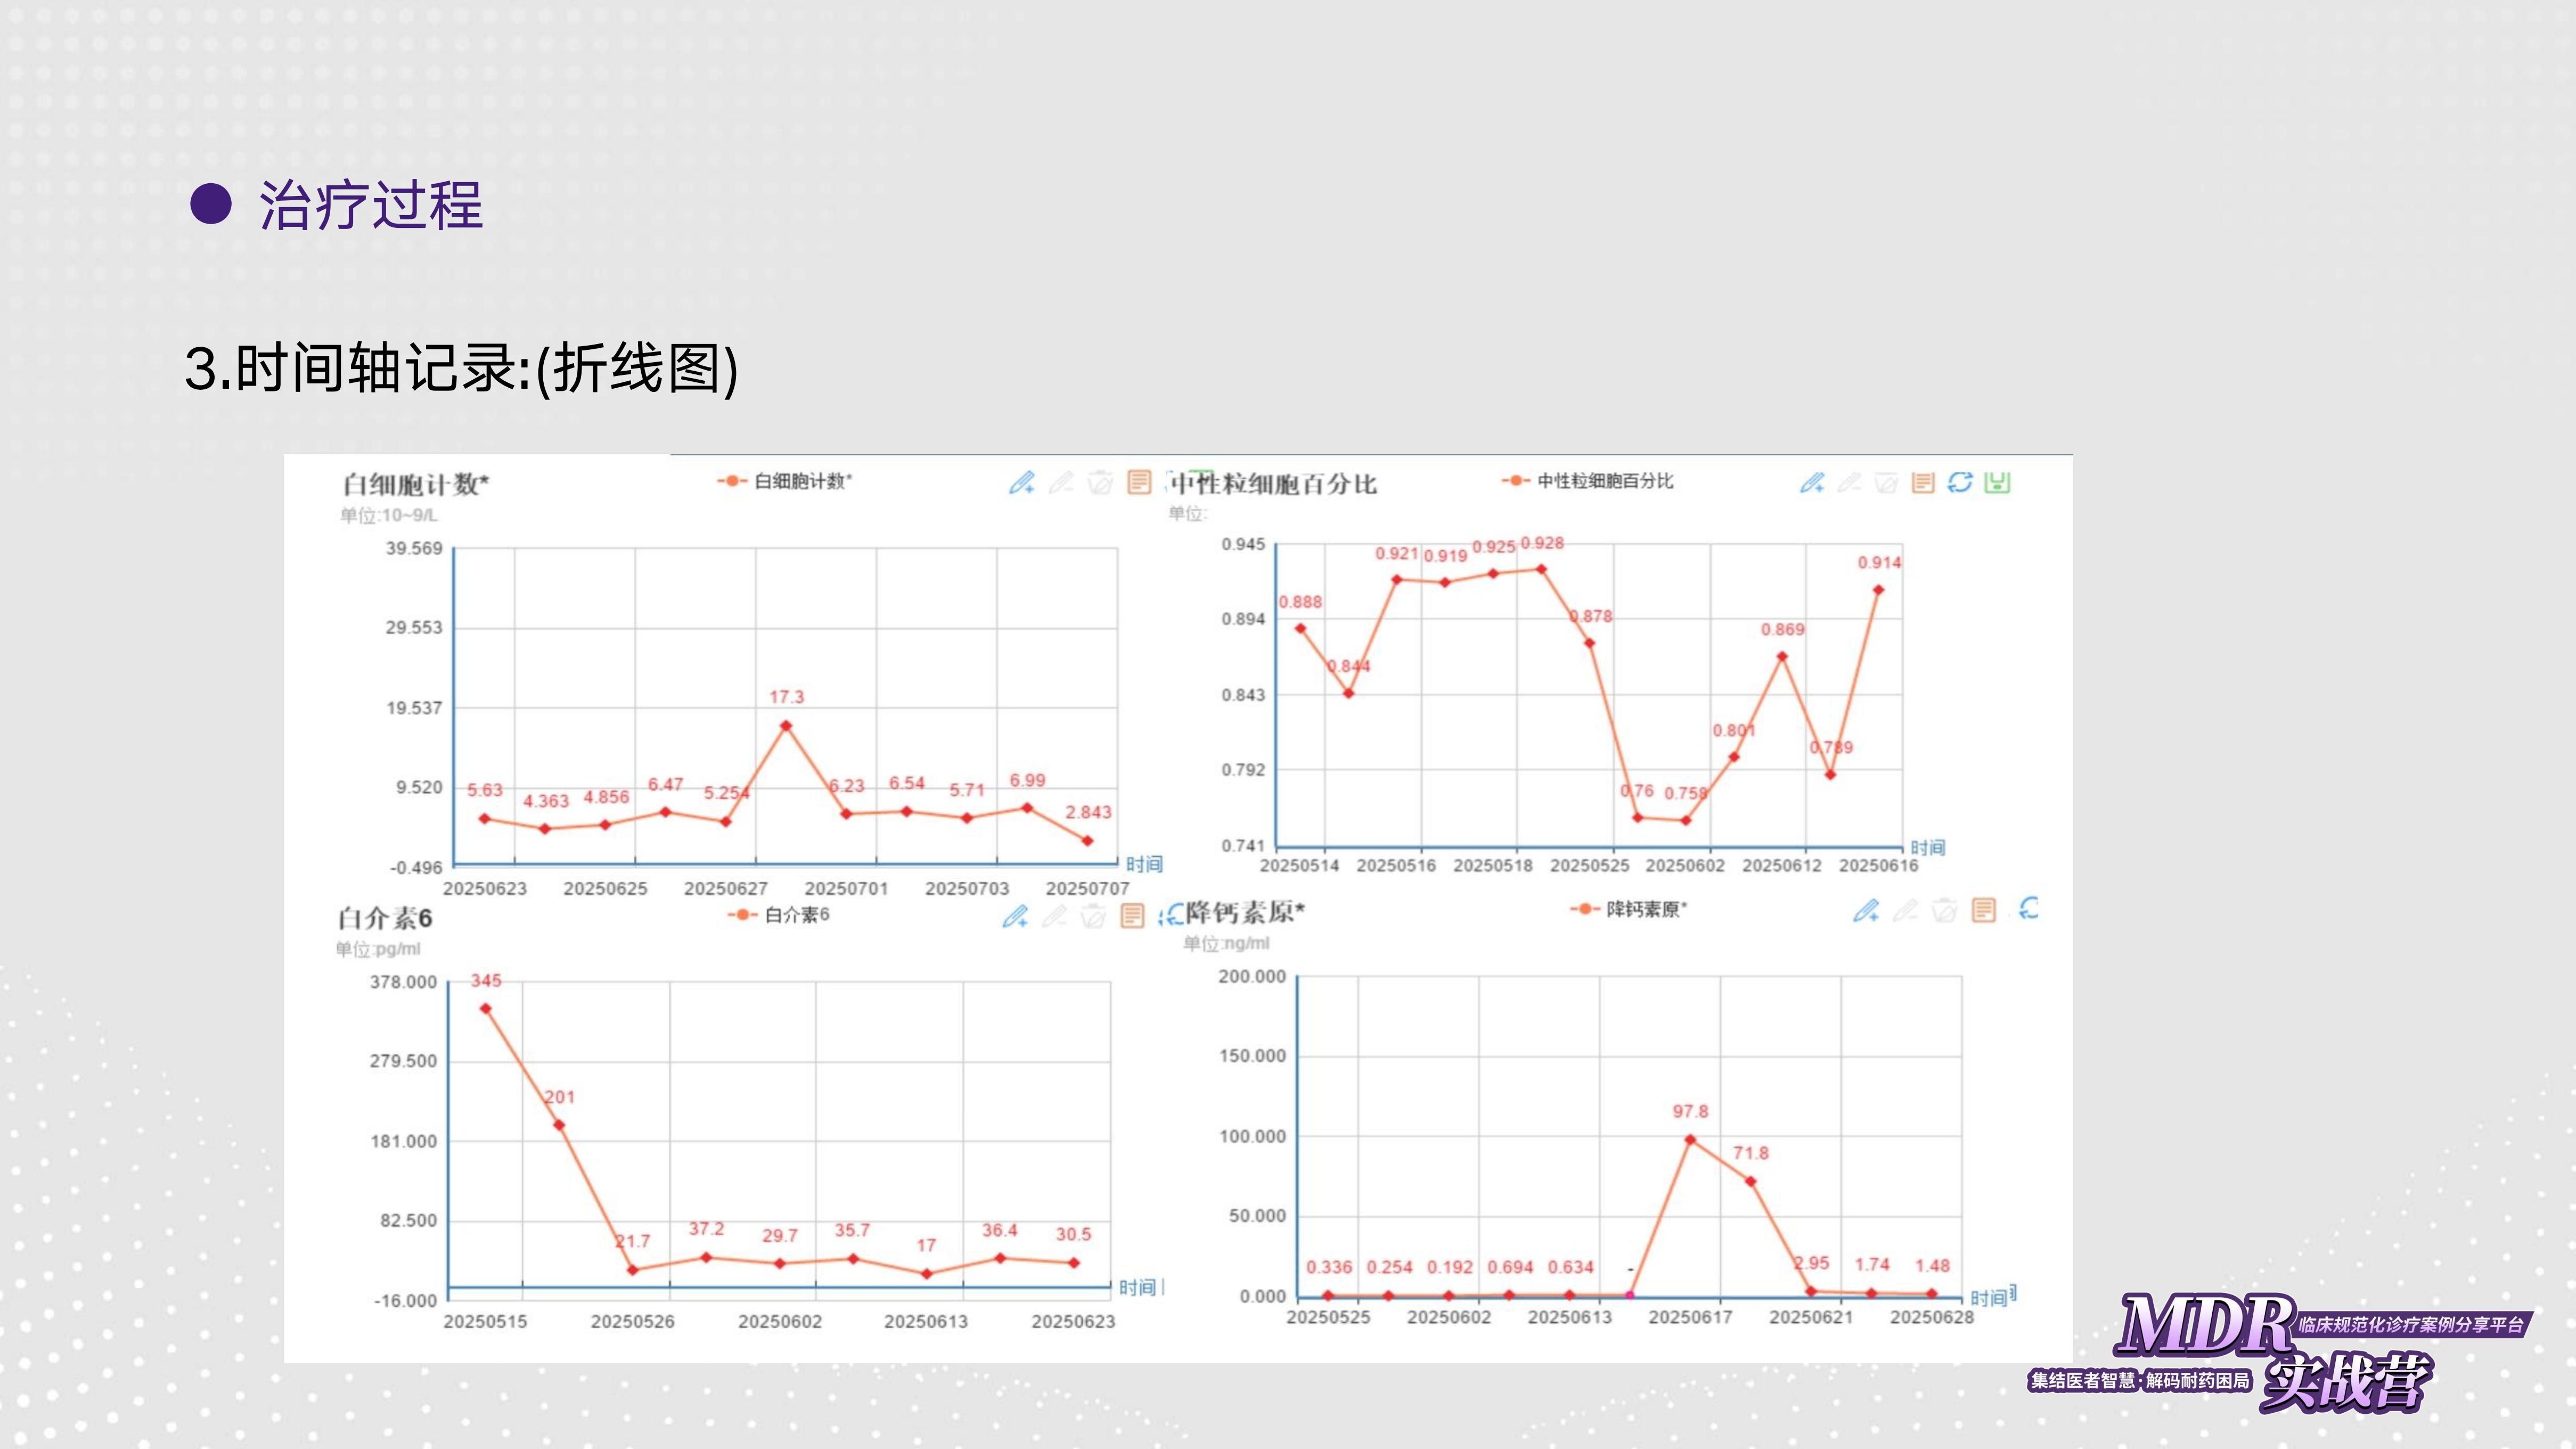Click refresh icon on 中性粒细胞百分比 chart

pyautogui.click(x=1959, y=482)
